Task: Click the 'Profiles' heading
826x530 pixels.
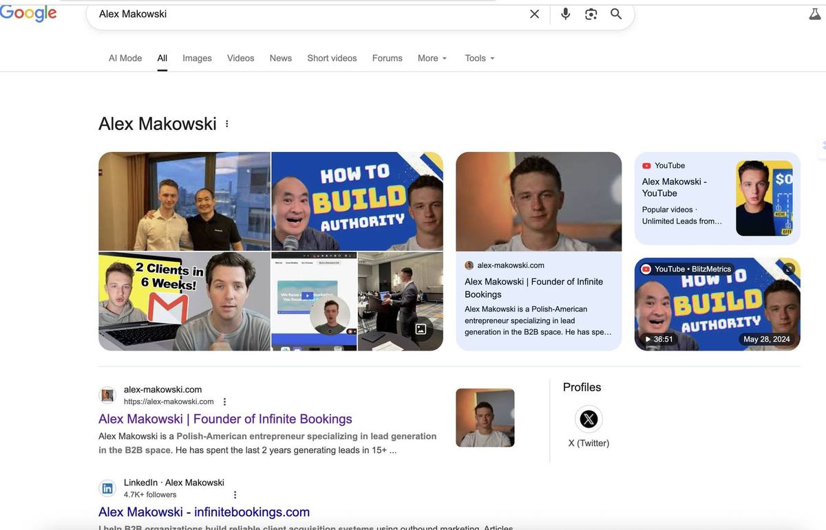Action: coord(582,387)
